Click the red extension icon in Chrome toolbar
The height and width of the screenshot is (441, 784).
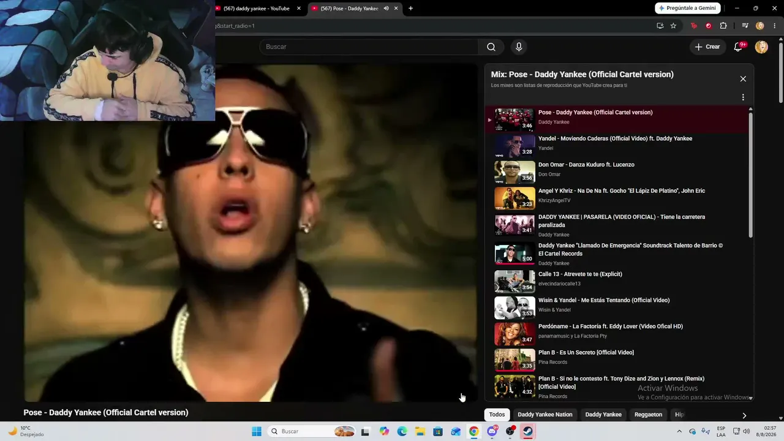pos(709,26)
